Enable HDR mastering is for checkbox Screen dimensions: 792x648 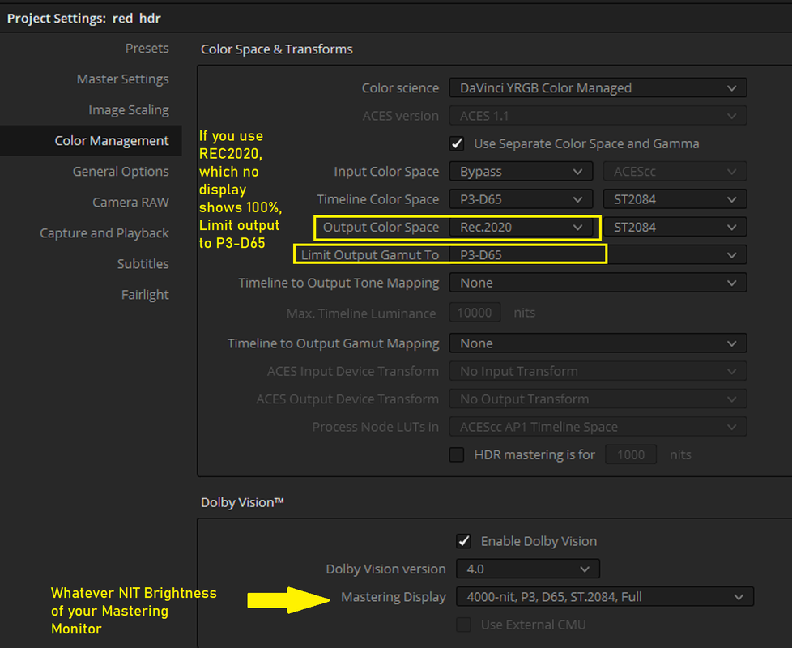(457, 455)
